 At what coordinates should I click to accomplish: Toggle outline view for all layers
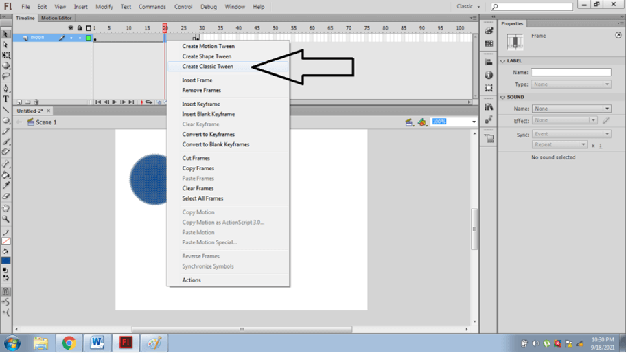point(89,28)
